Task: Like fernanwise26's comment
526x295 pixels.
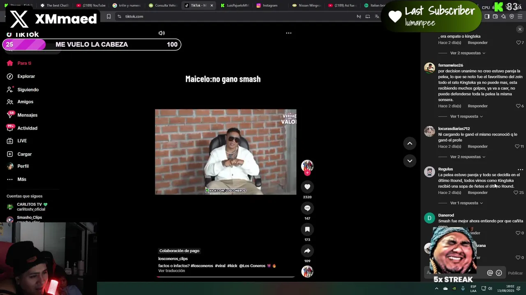Action: click(x=518, y=106)
